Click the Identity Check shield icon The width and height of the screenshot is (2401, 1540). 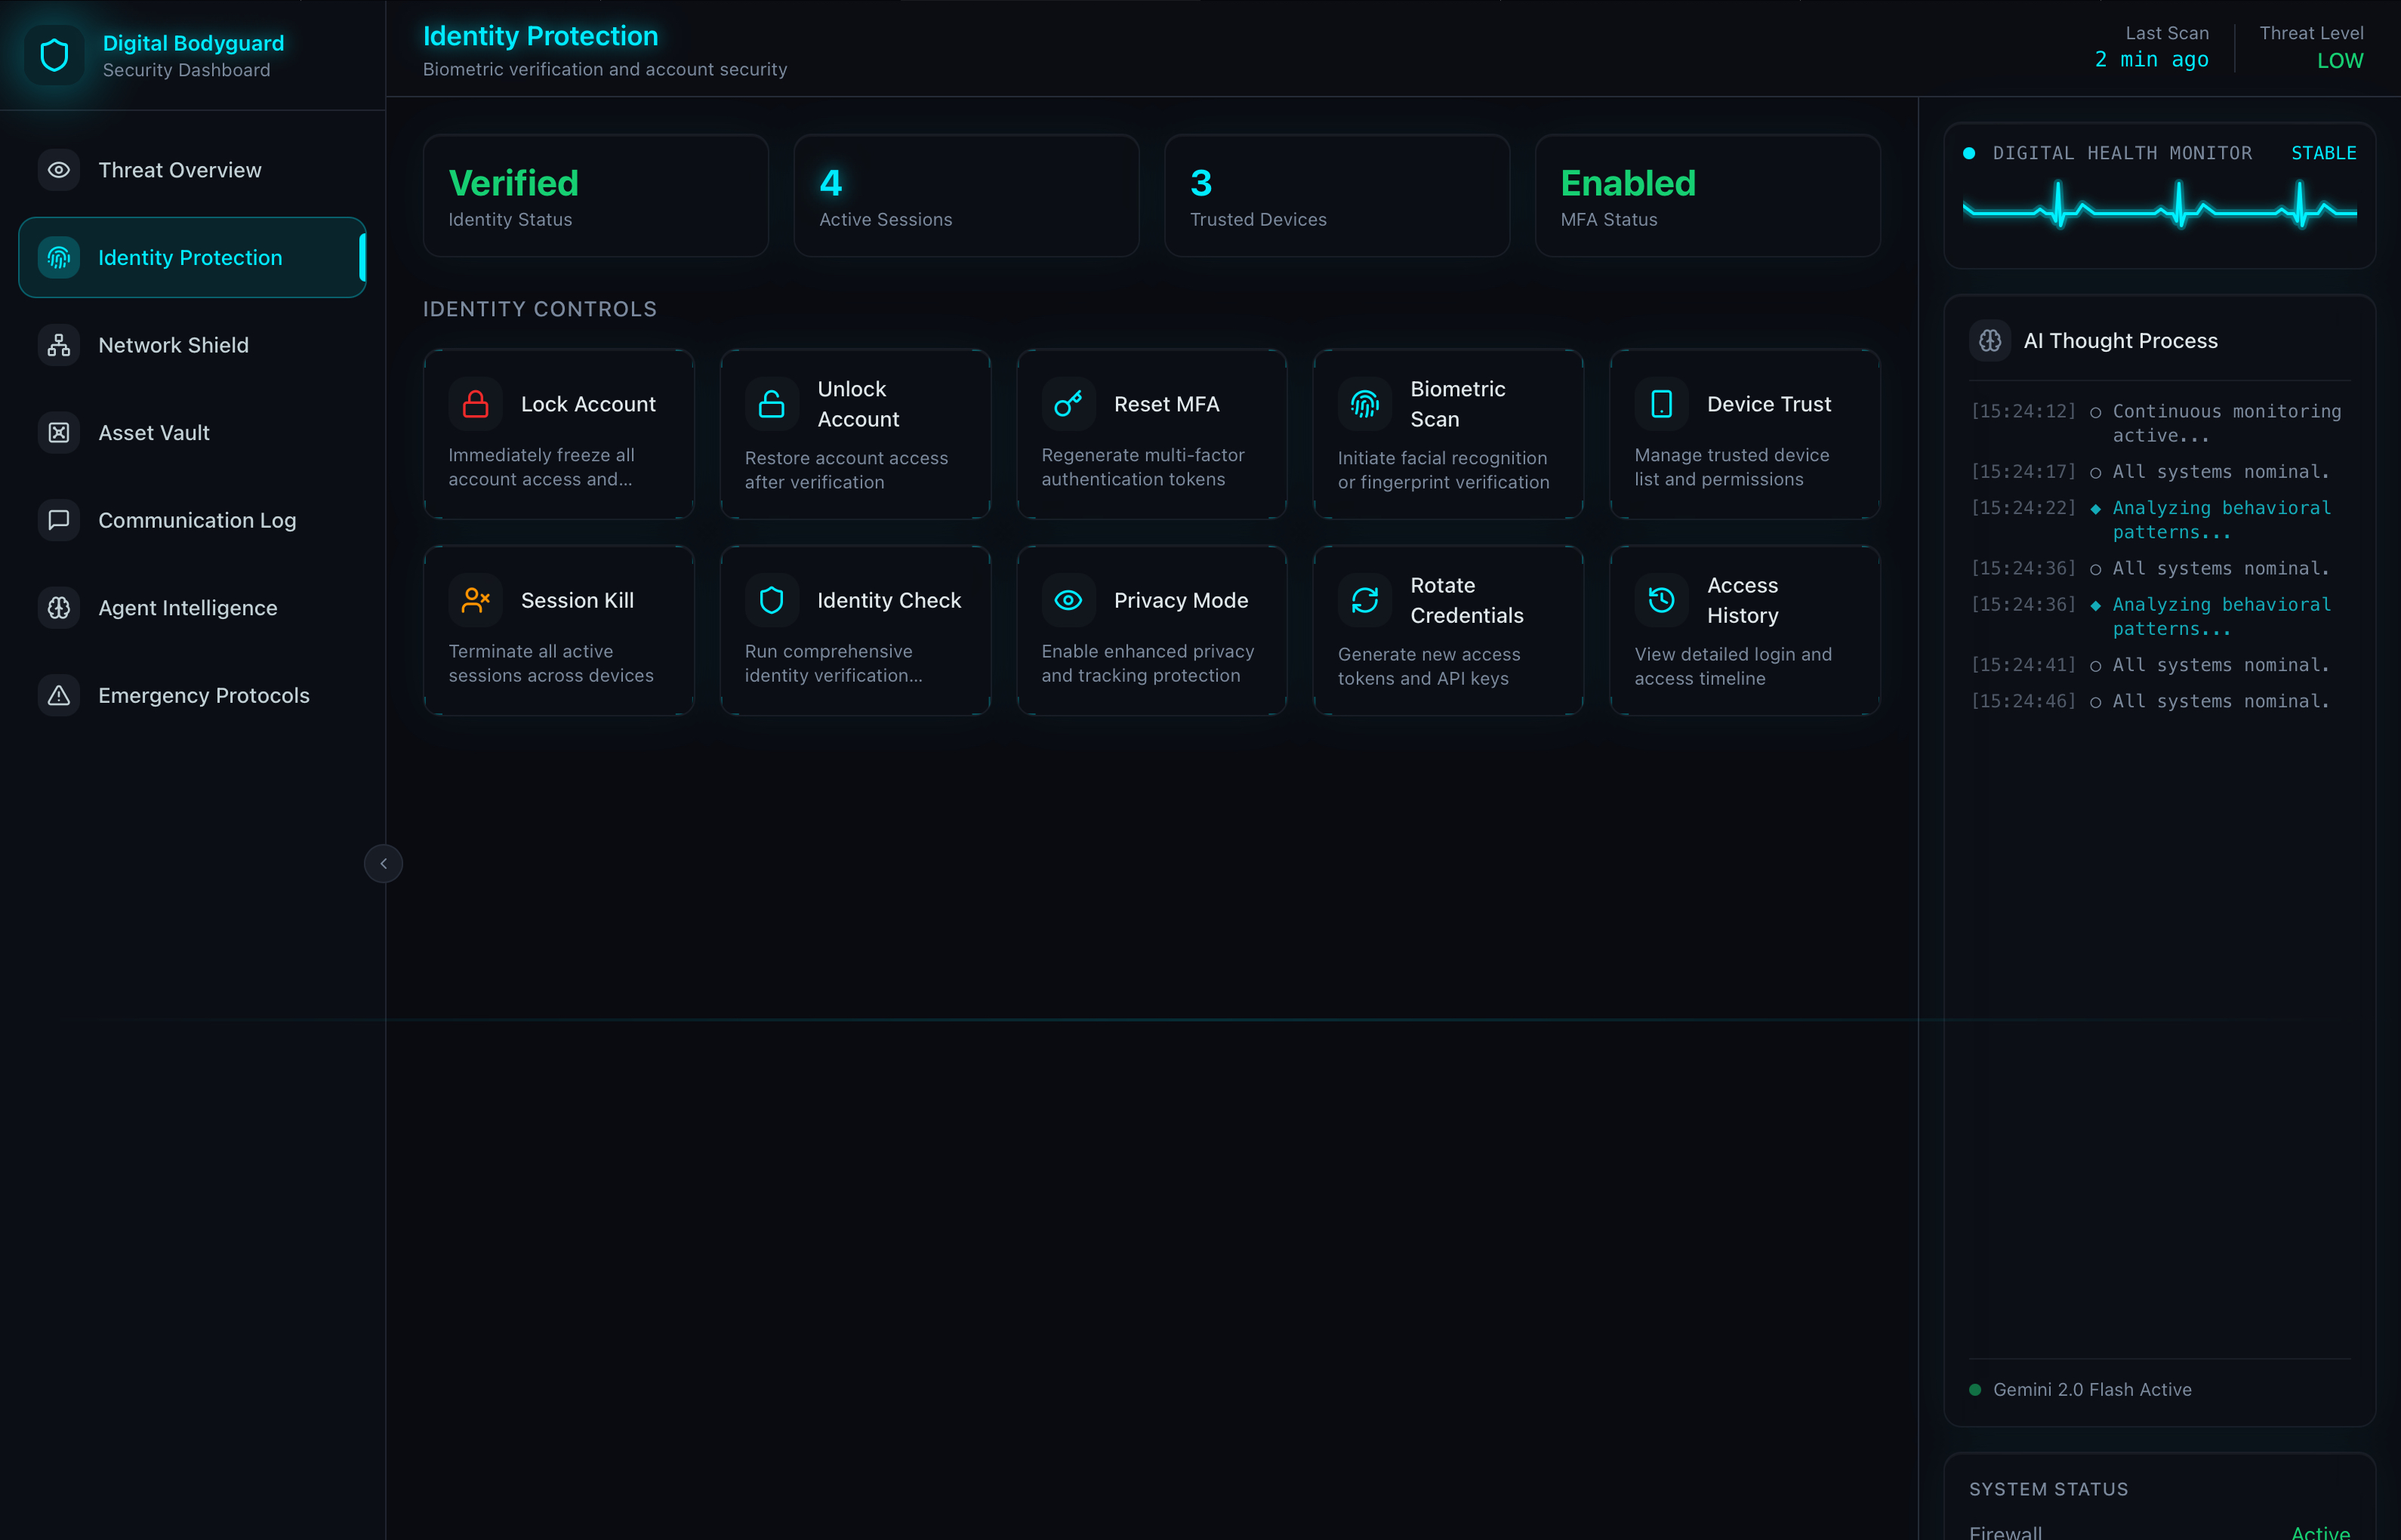coord(771,600)
